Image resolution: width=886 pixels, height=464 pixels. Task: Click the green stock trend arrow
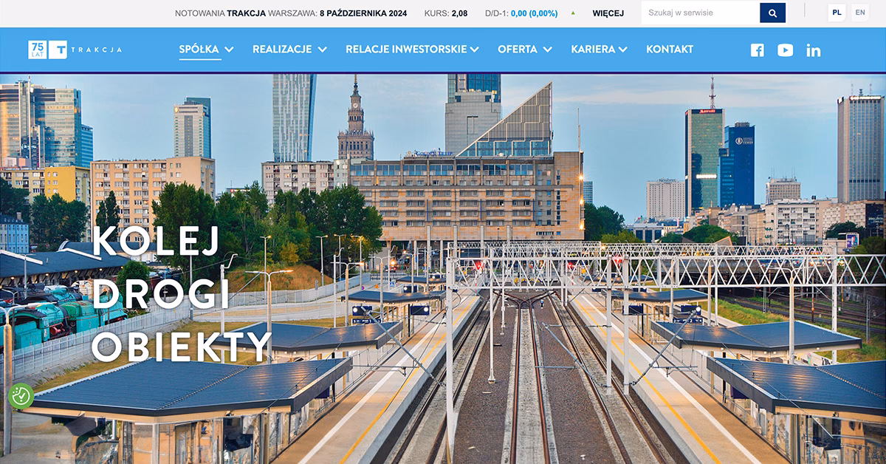pos(573,13)
